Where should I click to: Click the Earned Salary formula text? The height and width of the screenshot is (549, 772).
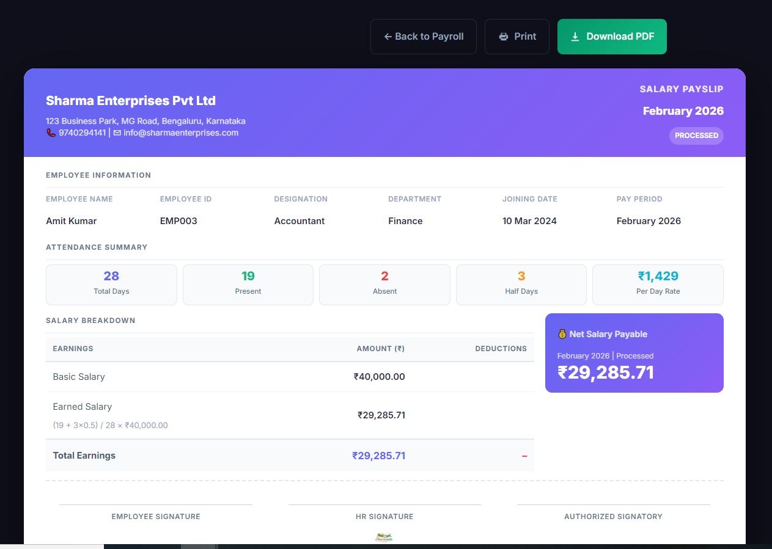point(110,425)
